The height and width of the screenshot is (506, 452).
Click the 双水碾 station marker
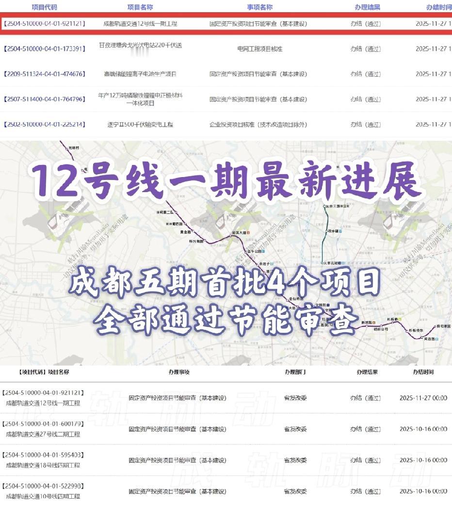point(325,231)
